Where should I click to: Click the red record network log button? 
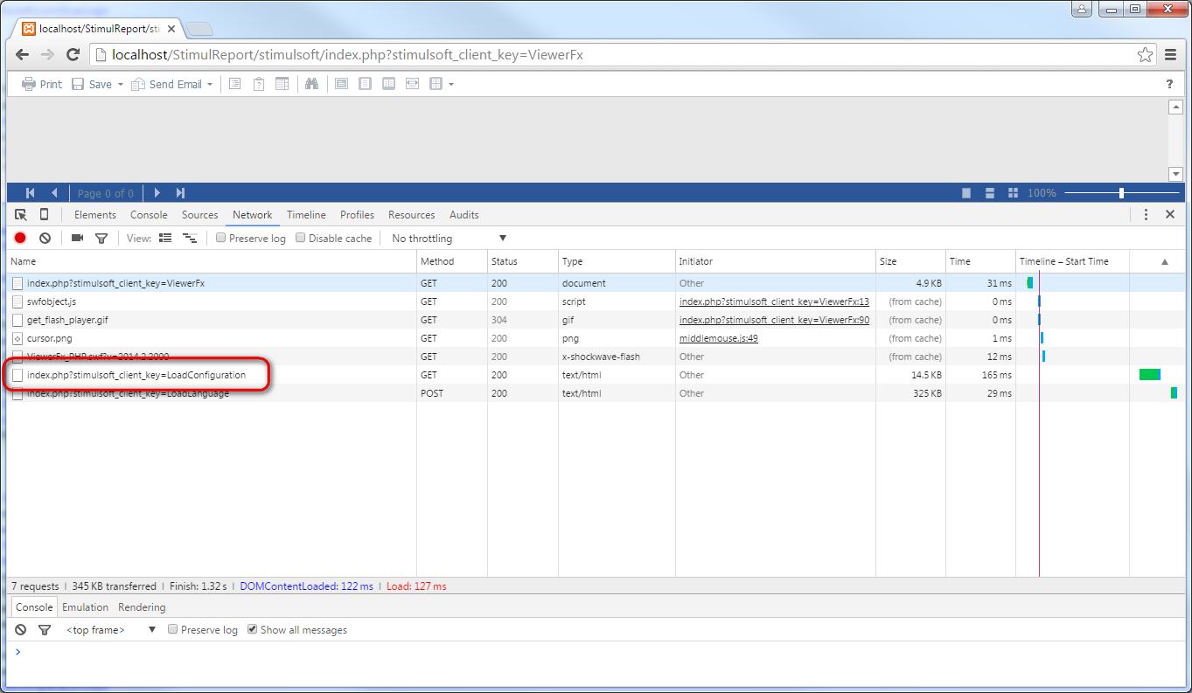point(20,238)
